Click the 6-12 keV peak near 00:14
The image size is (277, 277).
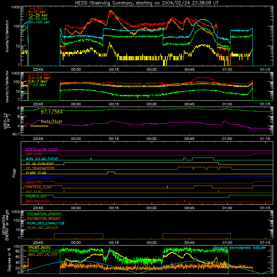point(111,11)
